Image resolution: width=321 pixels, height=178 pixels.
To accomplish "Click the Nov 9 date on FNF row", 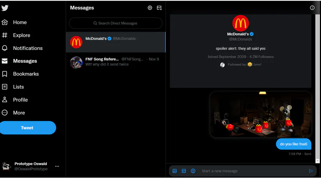I will click(154, 59).
